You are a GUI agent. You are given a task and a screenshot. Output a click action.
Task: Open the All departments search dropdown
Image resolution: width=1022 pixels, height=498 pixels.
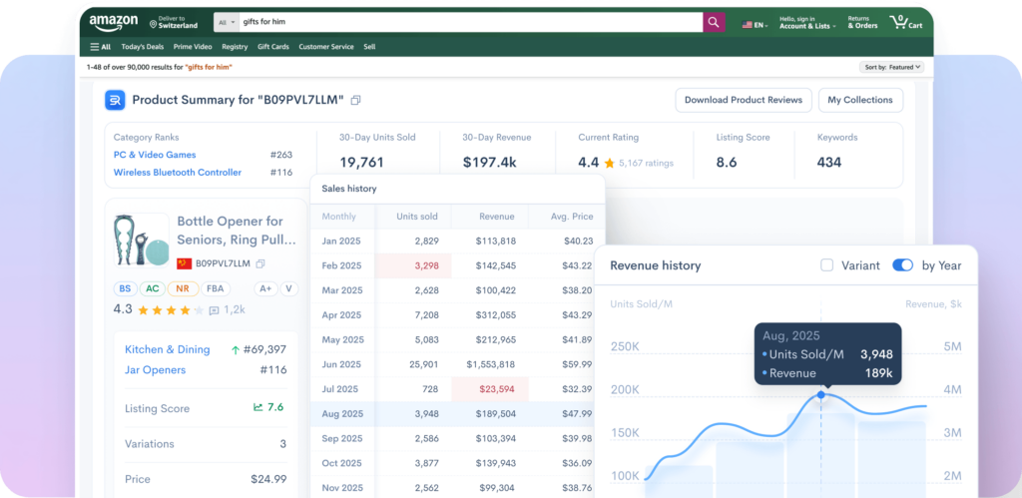226,22
